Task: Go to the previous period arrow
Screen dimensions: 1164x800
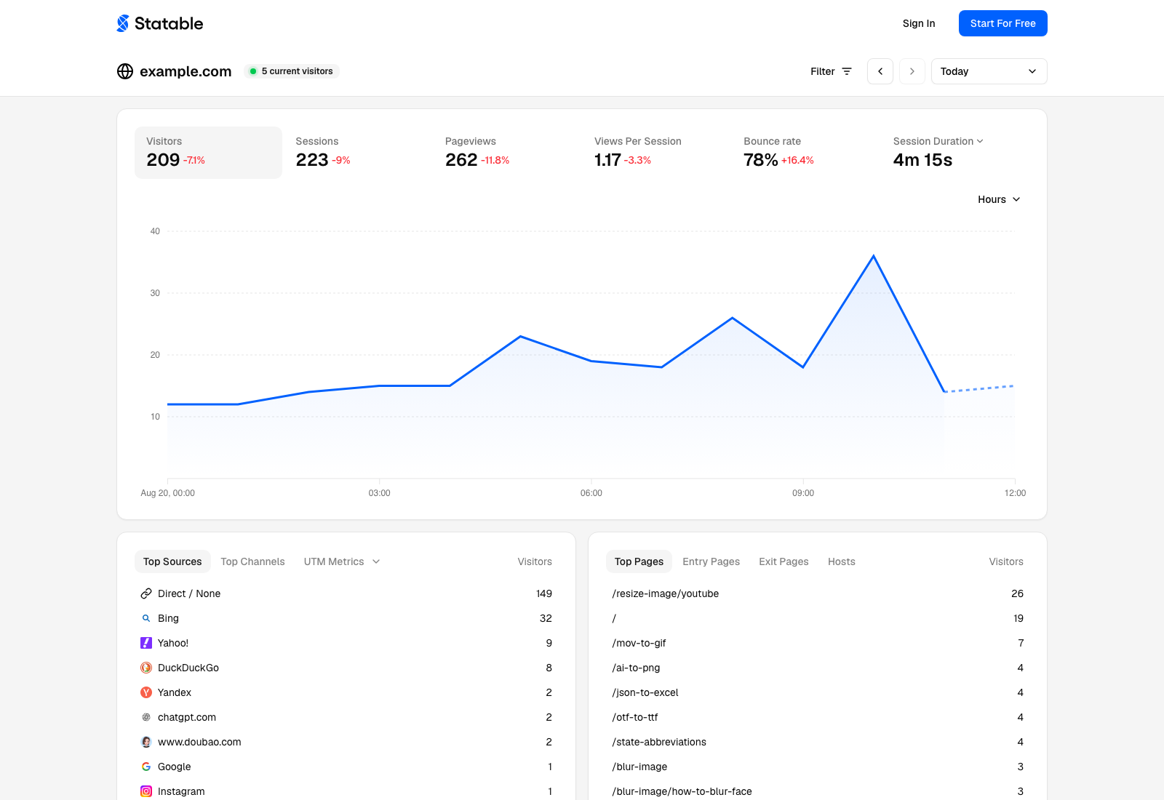Action: coord(880,71)
